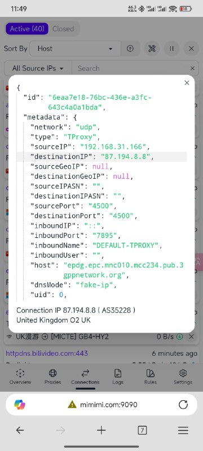The image size is (203, 451).
Task: Switch to Active (40) connections tab
Action: 27,29
